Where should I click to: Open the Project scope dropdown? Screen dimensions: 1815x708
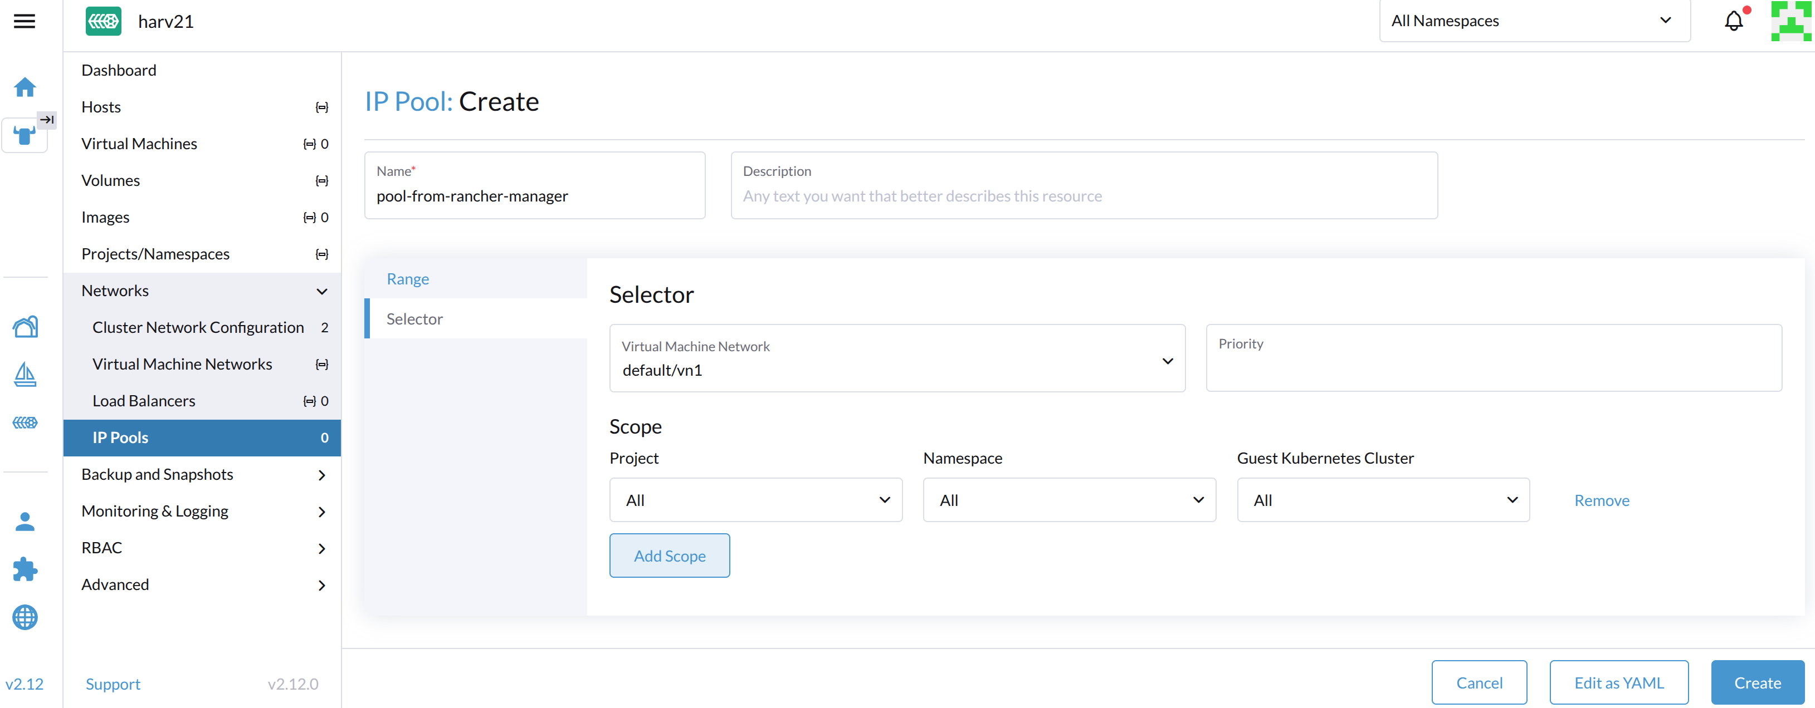click(755, 500)
